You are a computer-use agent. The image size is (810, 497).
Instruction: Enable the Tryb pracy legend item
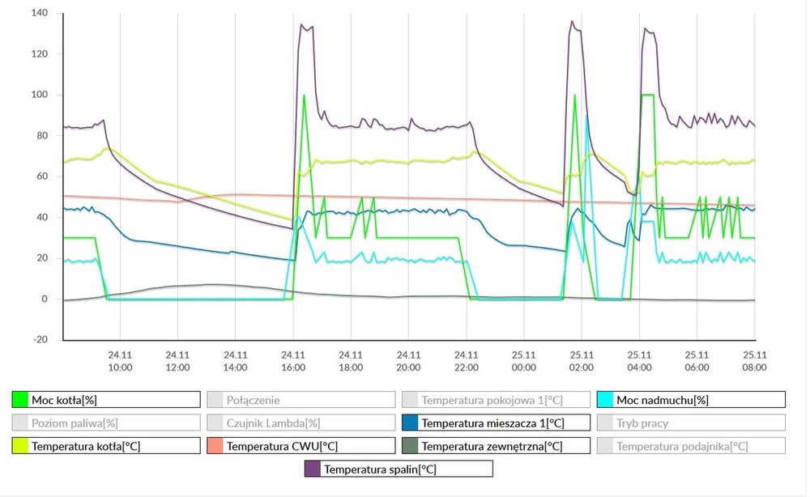pos(690,423)
